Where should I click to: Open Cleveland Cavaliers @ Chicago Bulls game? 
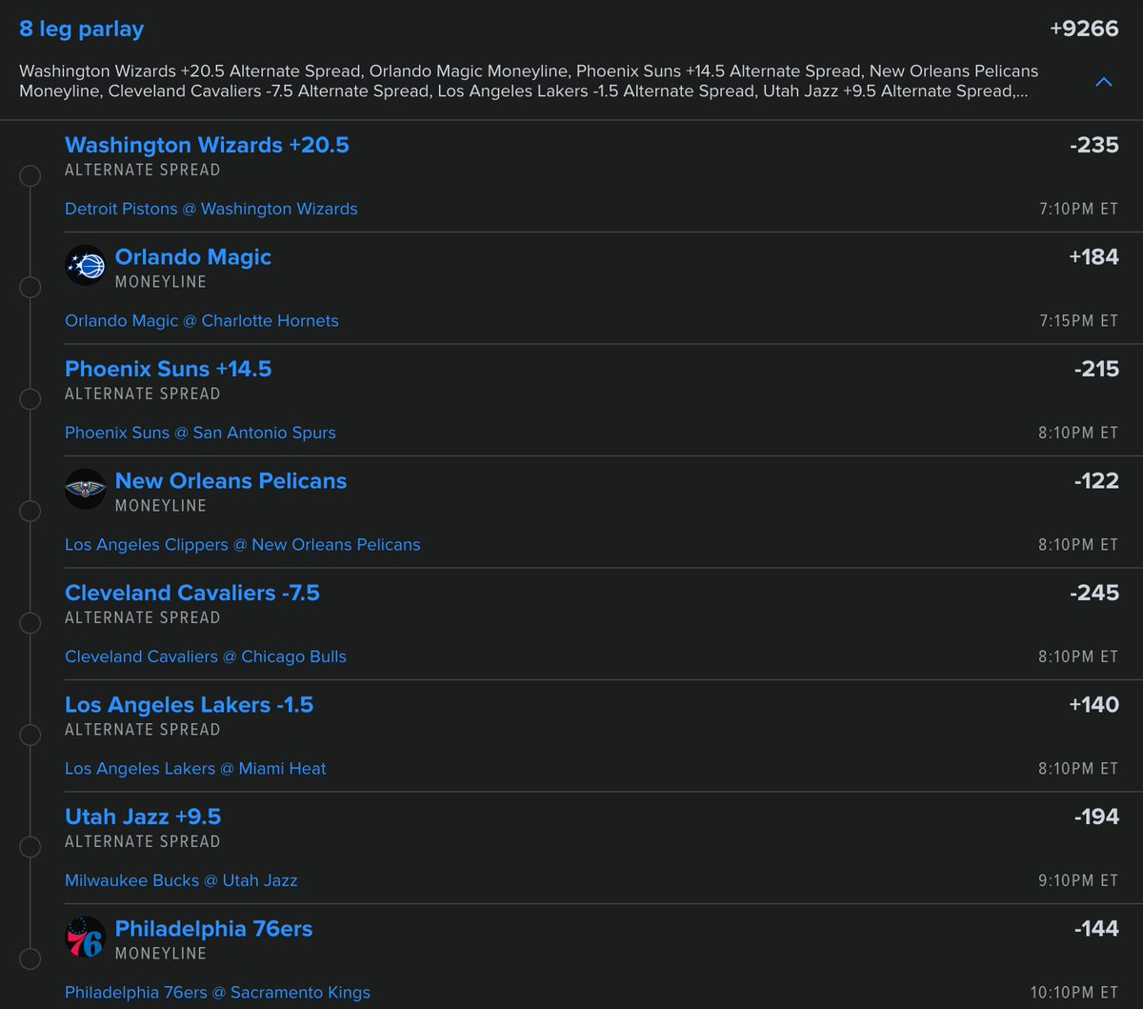point(206,656)
